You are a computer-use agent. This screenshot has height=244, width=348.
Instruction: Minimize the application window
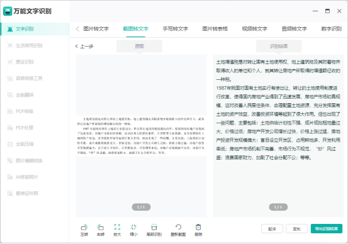[315, 11]
